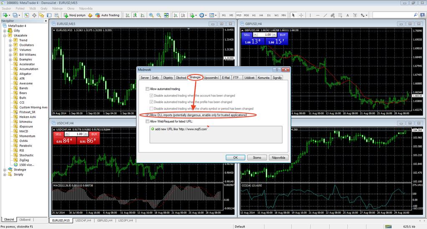Click the Nový pokyn new order button
Viewport: 427px width, 229px height.
[75, 15]
